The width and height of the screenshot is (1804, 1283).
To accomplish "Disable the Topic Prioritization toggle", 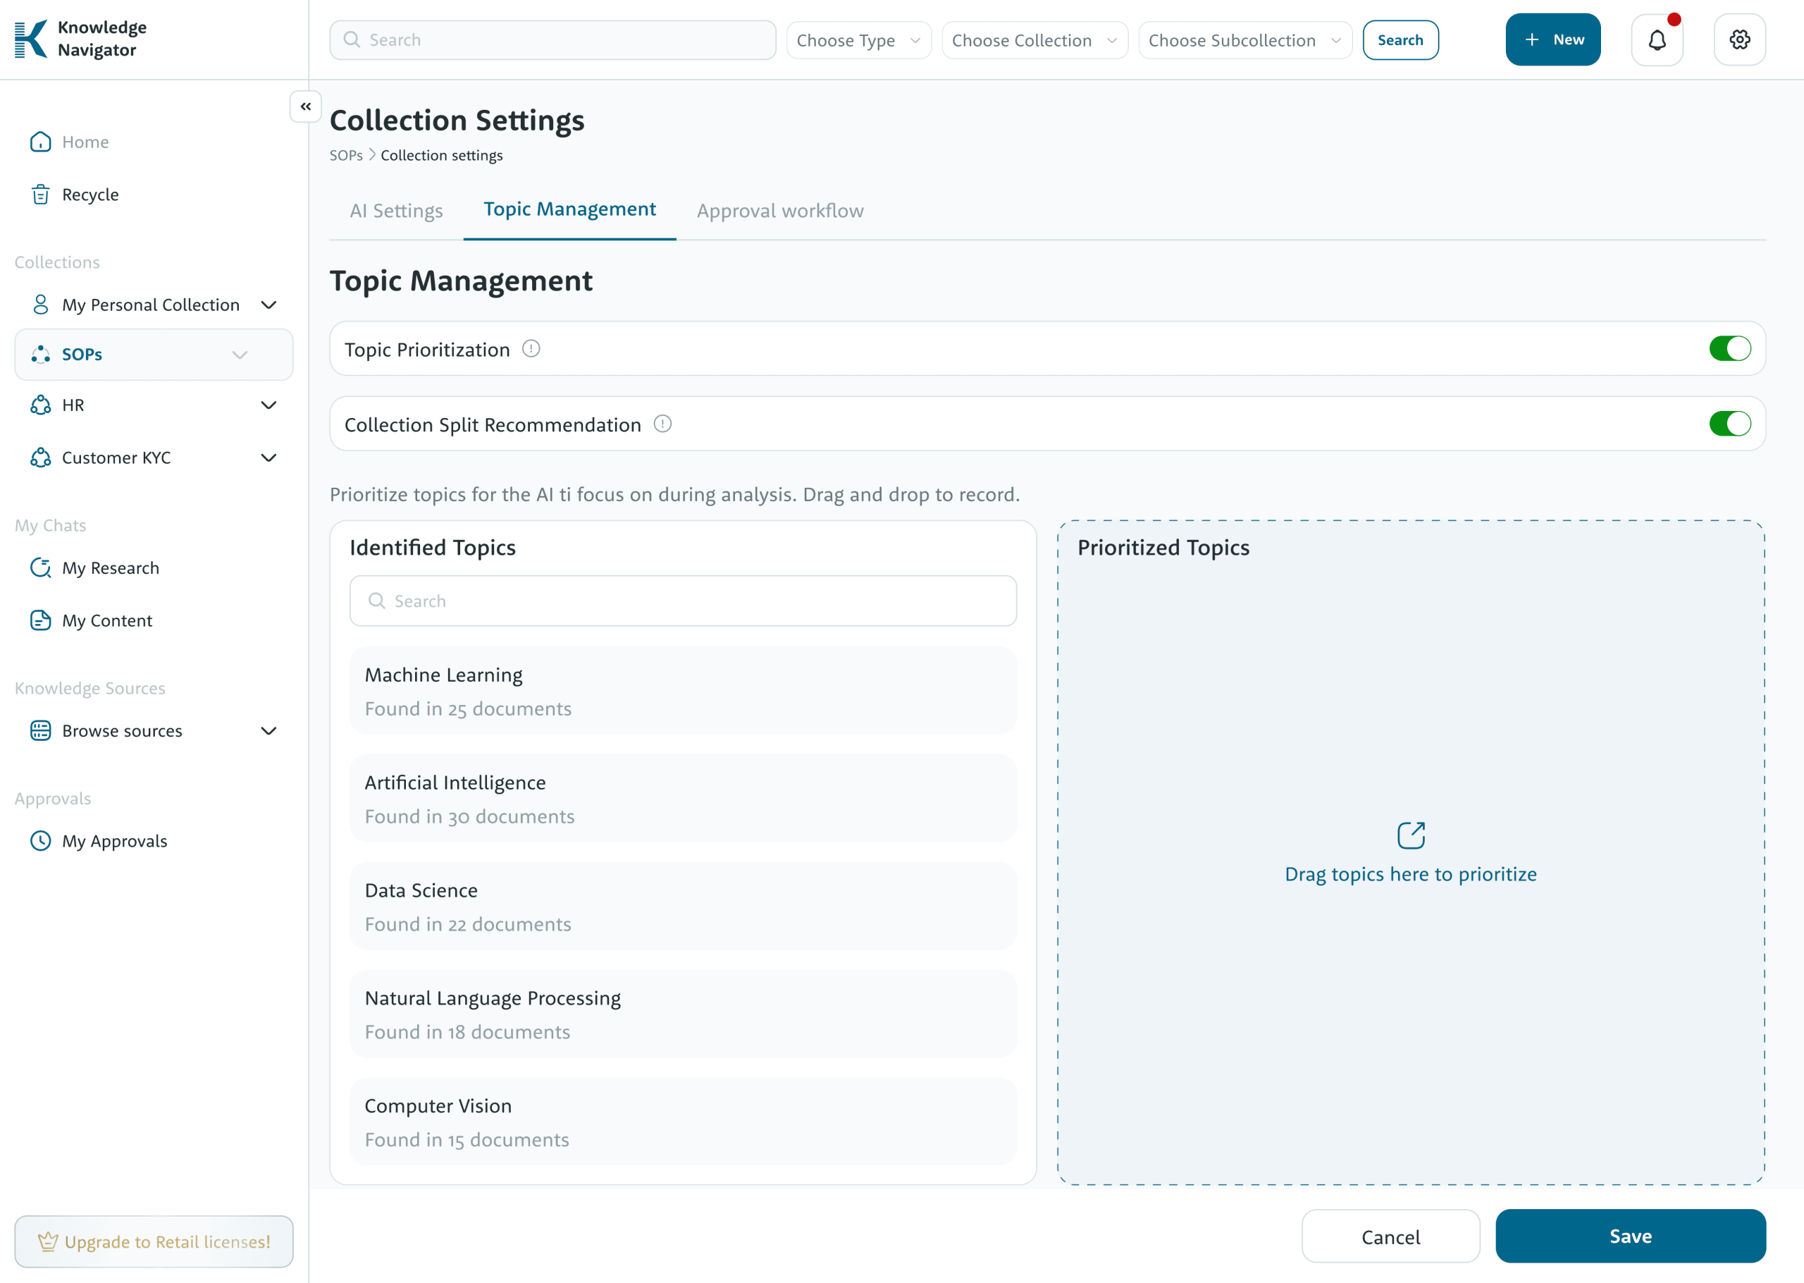I will coord(1729,348).
